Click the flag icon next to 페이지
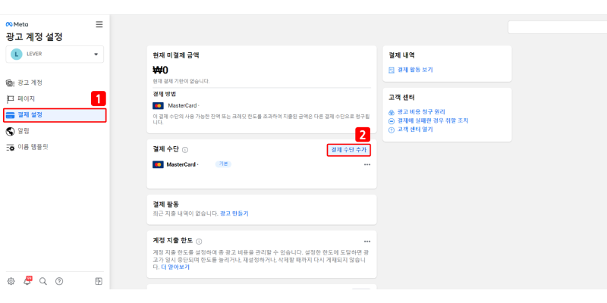The width and height of the screenshot is (607, 303). click(11, 99)
